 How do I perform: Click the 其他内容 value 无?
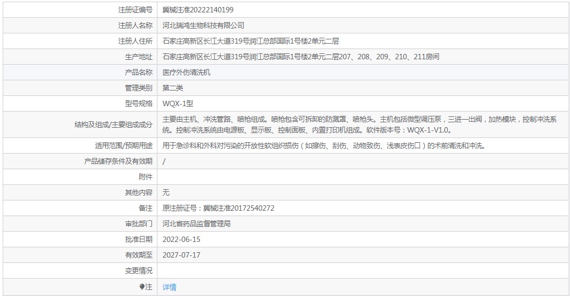[x=166, y=192]
